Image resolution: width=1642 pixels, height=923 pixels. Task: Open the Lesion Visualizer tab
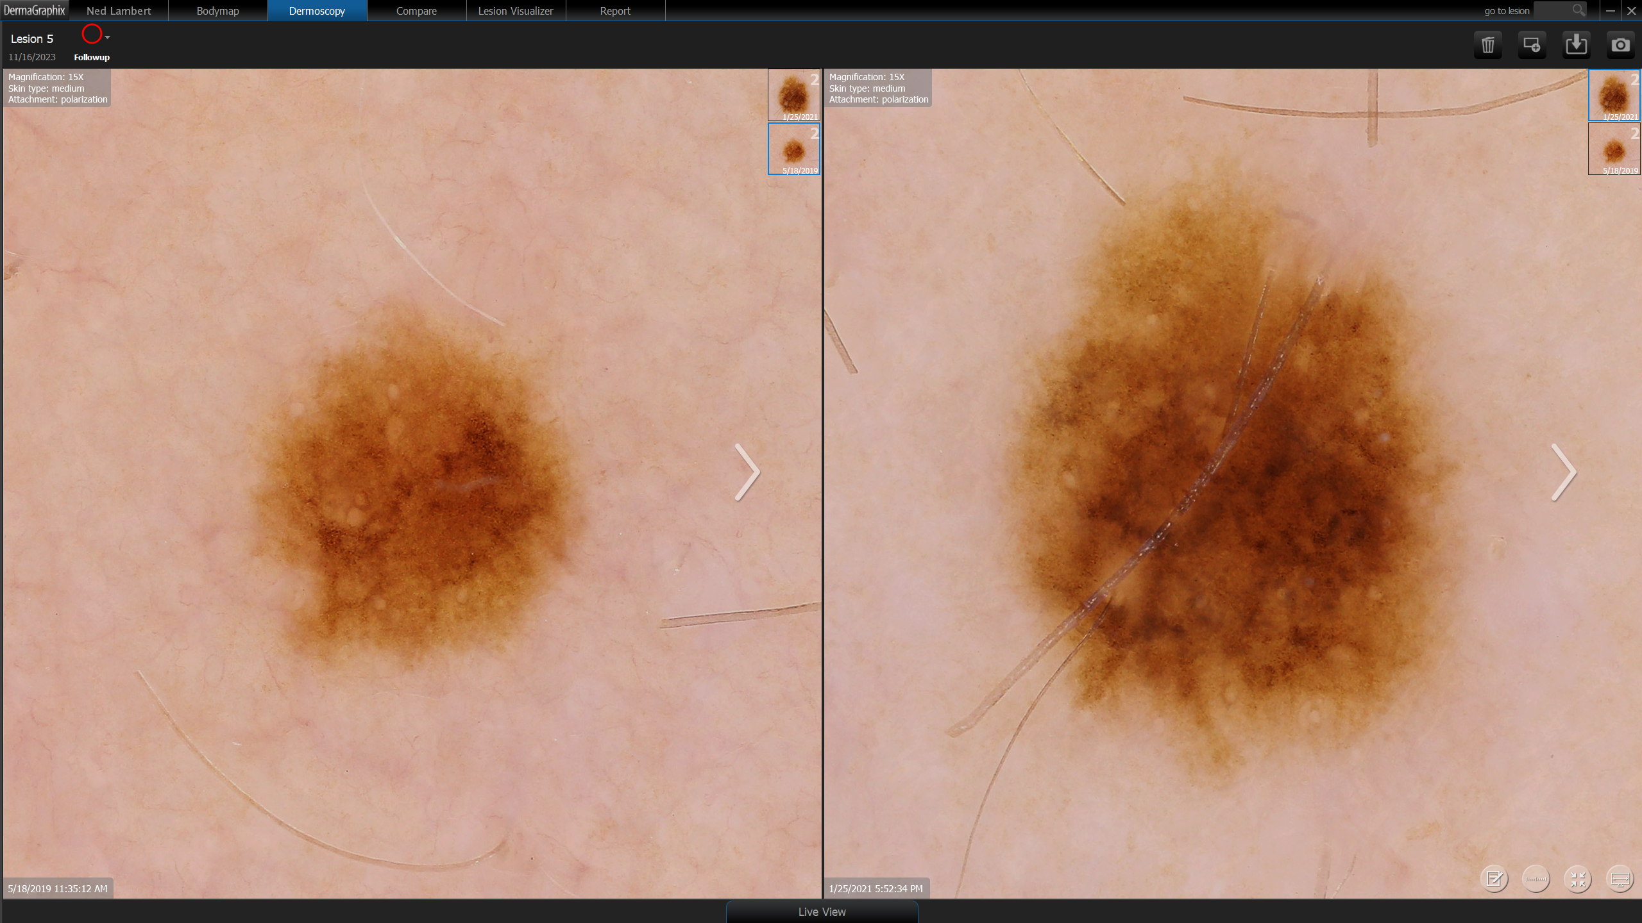[x=516, y=11]
